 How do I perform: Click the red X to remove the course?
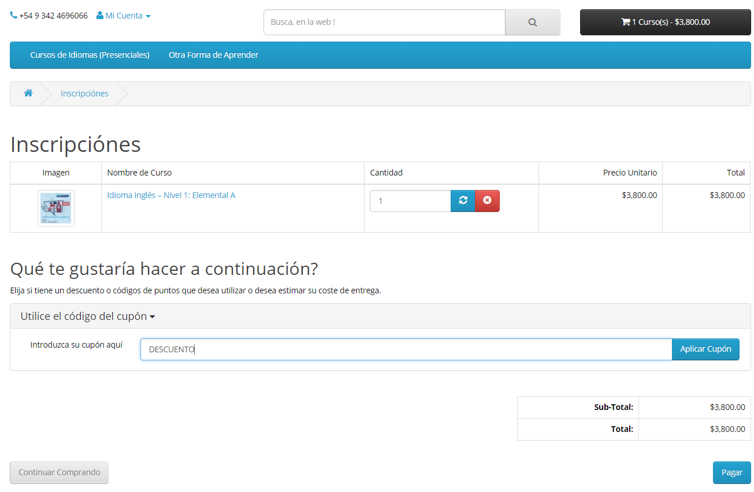click(487, 200)
